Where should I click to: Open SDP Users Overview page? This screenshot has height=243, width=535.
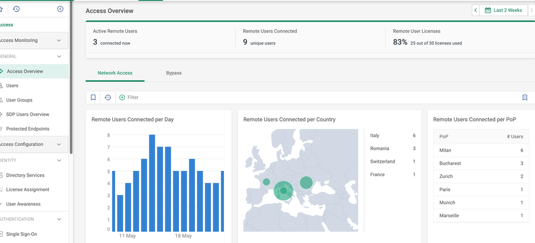click(28, 114)
